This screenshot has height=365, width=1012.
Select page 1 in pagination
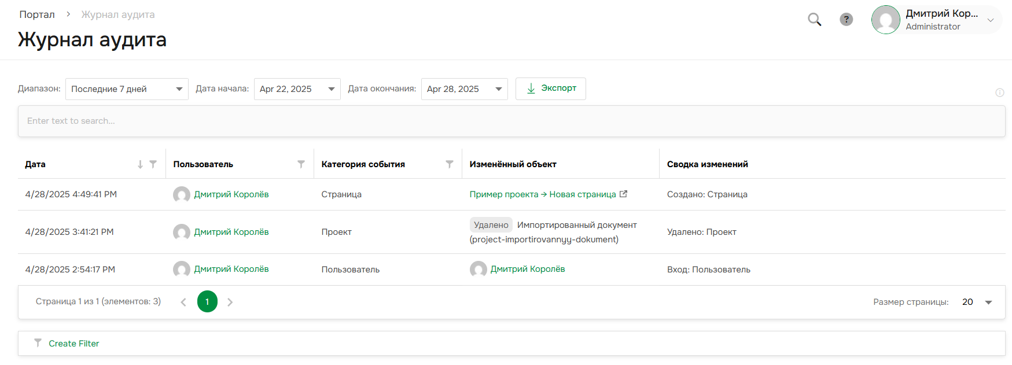(207, 301)
